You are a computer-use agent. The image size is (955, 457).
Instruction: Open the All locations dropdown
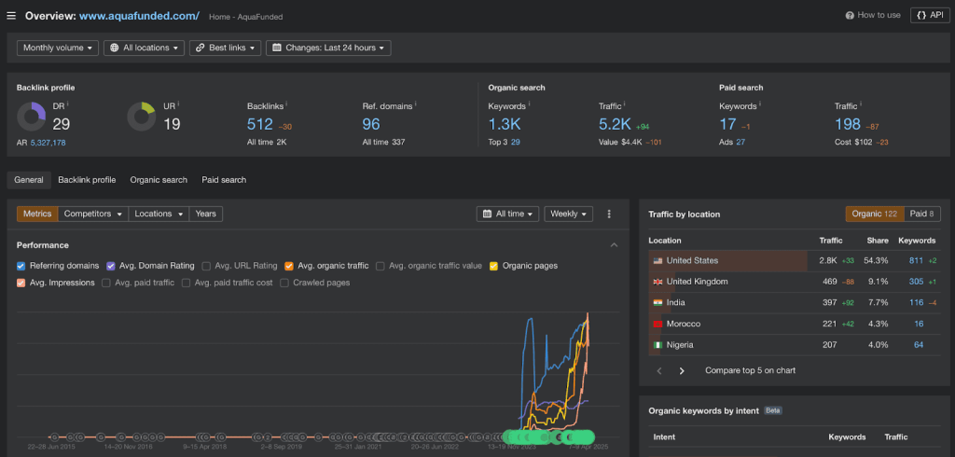click(x=145, y=48)
